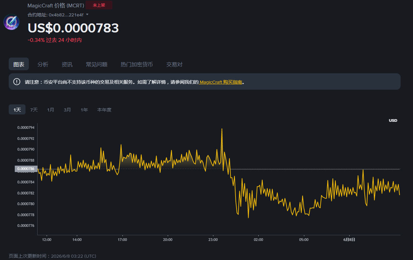Switch to the 图表 tab

pos(19,64)
